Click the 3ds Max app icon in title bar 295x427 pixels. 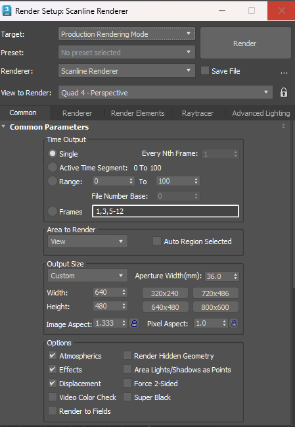pos(7,11)
